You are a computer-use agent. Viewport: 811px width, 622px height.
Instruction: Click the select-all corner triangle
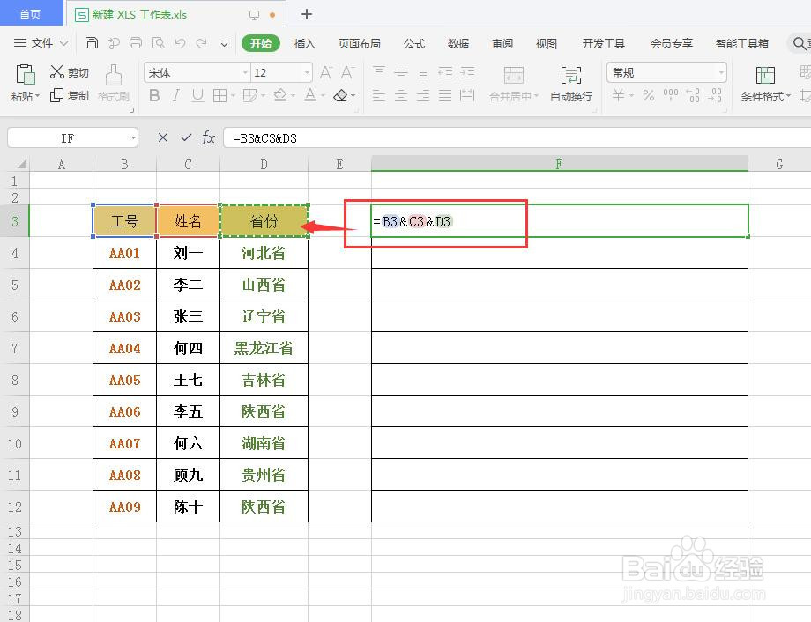click(21, 165)
